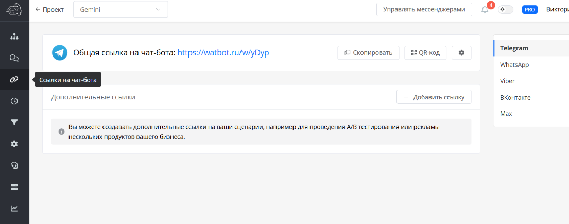Click the notifications bell icon
Image resolution: width=569 pixels, height=224 pixels.
tap(485, 10)
